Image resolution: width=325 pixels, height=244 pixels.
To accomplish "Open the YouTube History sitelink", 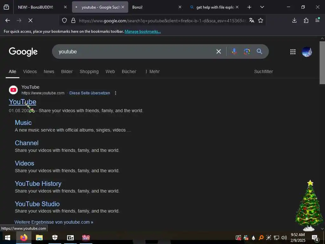I will [38, 184].
